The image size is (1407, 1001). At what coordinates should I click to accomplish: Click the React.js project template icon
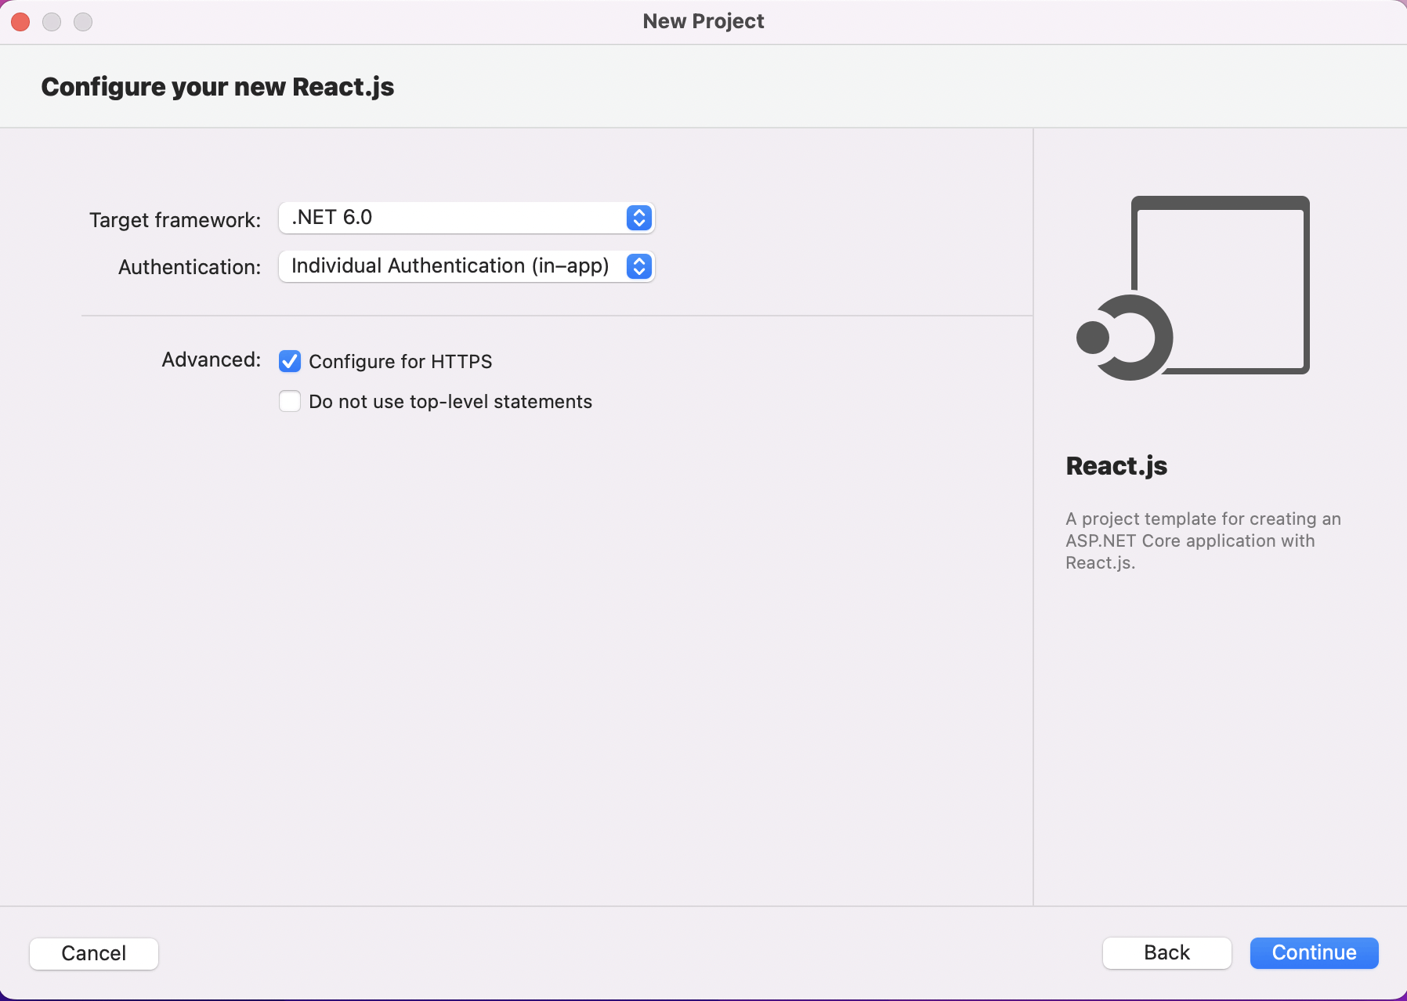coord(1192,287)
